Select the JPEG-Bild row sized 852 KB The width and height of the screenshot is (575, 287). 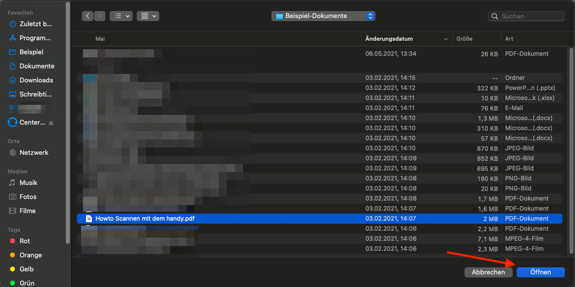coord(319,158)
